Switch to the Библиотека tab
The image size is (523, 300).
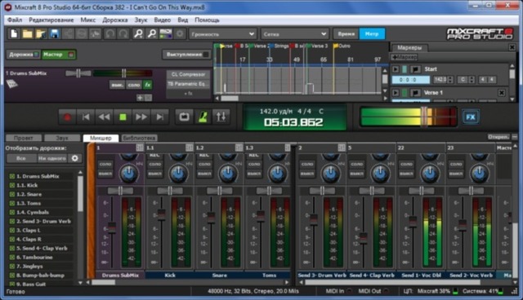coord(139,138)
